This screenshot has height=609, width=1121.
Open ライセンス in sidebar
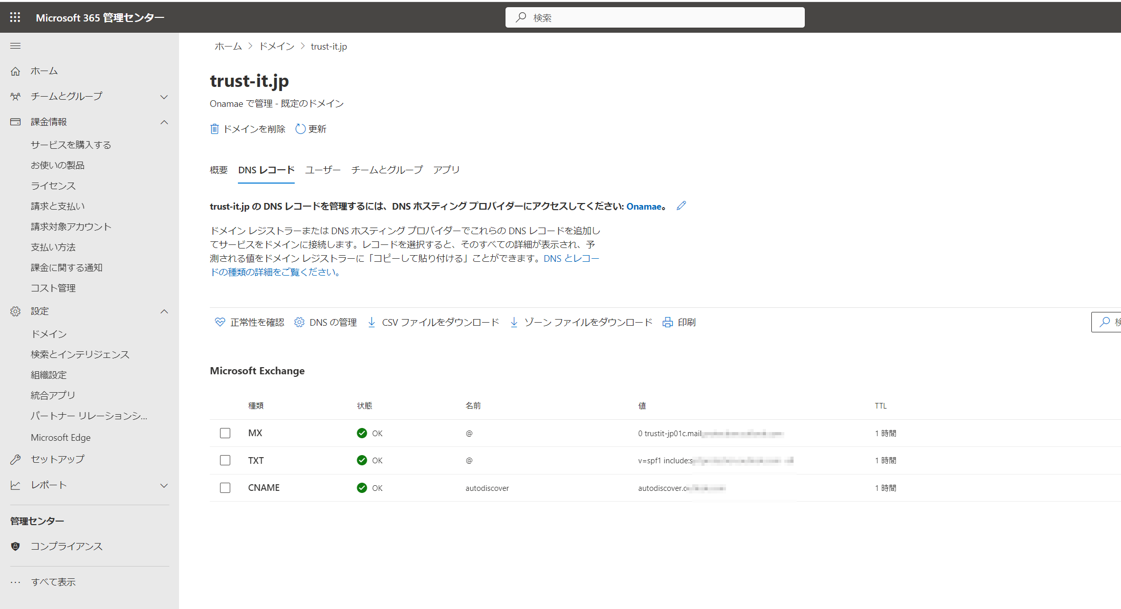point(53,186)
